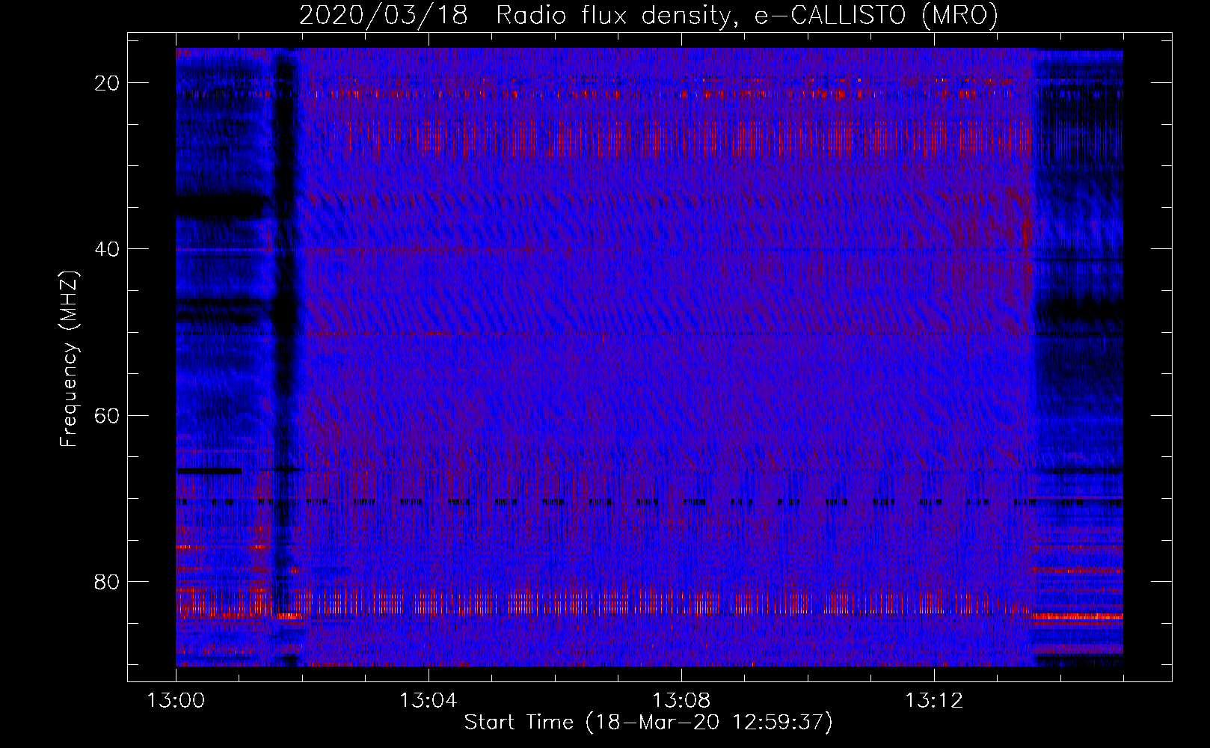Screen dimensions: 1210x748
Task: Click the 'Start Time (18-Mar-20 12:59:37)' axis label
Action: click(x=648, y=723)
